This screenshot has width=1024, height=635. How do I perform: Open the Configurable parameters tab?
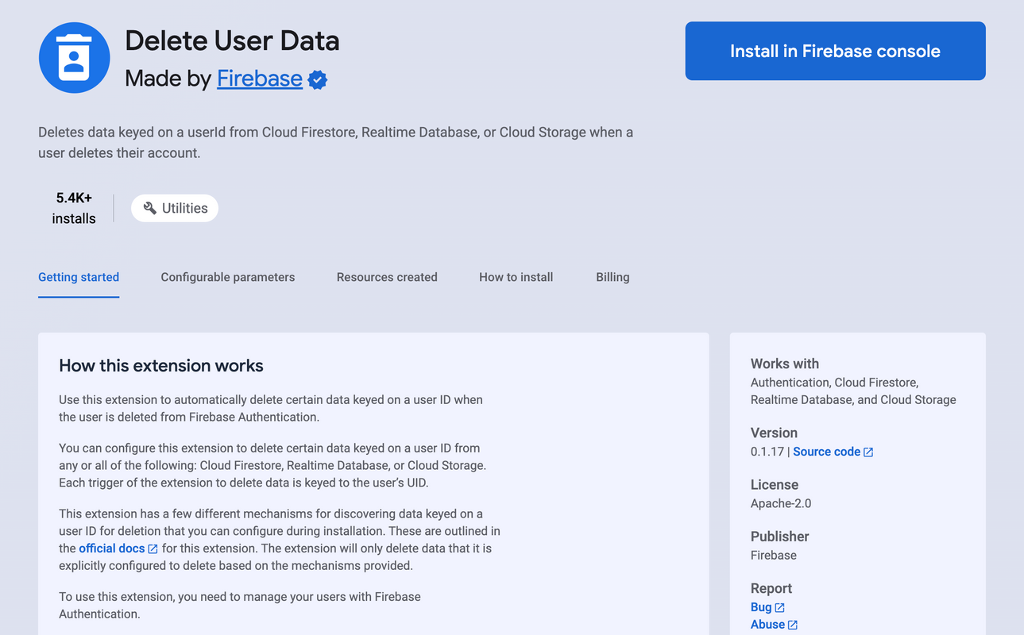(x=228, y=277)
